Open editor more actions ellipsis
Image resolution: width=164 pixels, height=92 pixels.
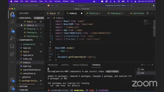coord(152,13)
